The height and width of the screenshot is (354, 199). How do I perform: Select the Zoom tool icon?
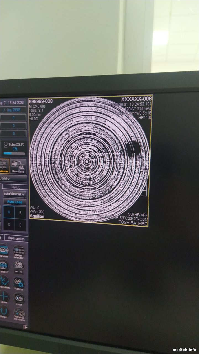(19, 265)
